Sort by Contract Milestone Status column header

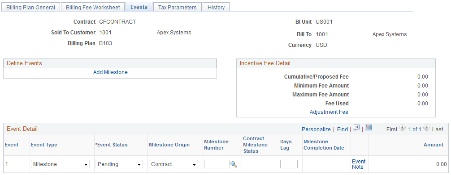pos(256,145)
